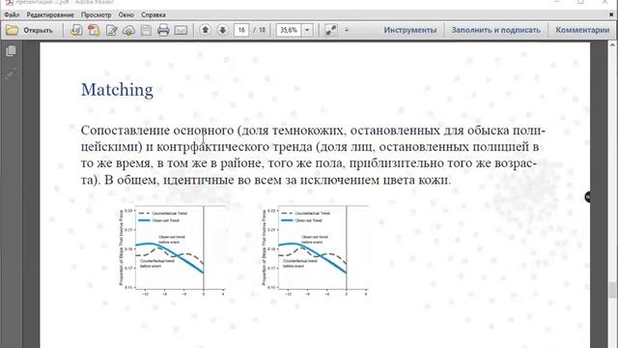Open the Редактирование menu
The image size is (618, 348).
click(x=50, y=15)
